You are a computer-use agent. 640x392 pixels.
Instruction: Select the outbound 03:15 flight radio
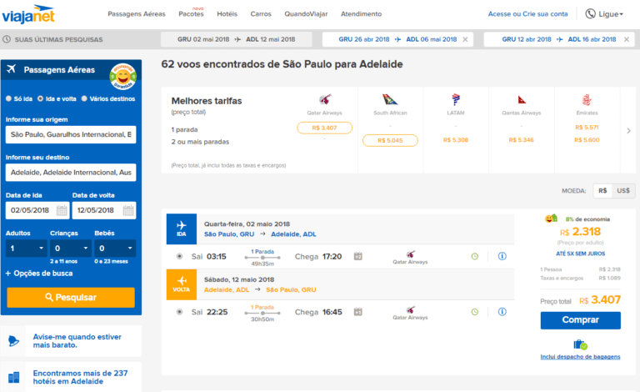coord(181,256)
